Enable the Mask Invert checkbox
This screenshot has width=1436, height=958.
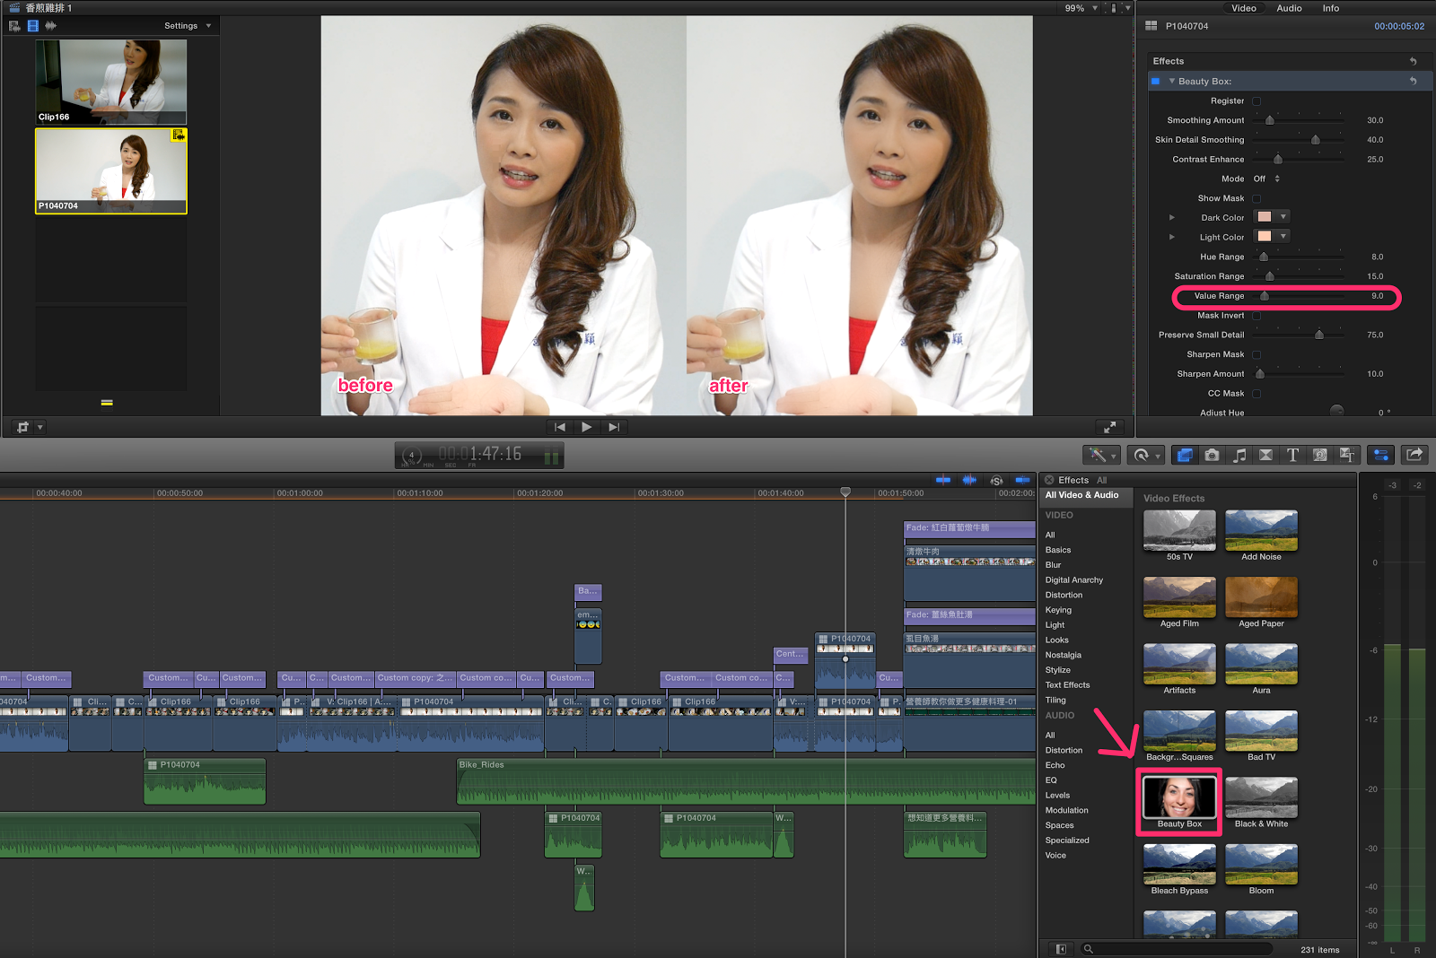[1256, 316]
